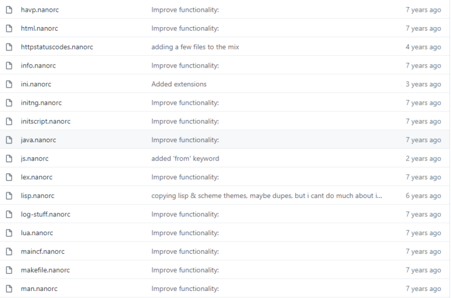Open the lex.nanorc file
This screenshot has height=298, width=451.
[x=37, y=178]
